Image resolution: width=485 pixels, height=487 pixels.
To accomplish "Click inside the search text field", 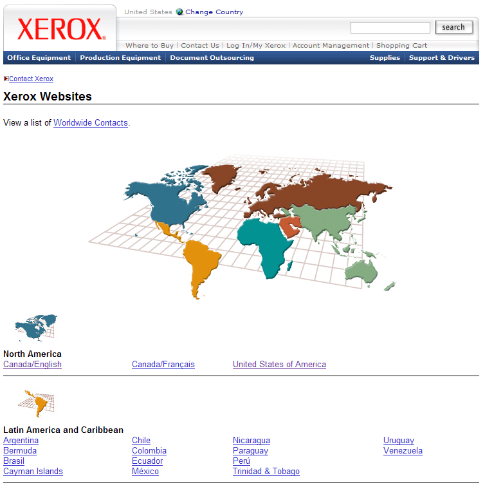I will (390, 28).
